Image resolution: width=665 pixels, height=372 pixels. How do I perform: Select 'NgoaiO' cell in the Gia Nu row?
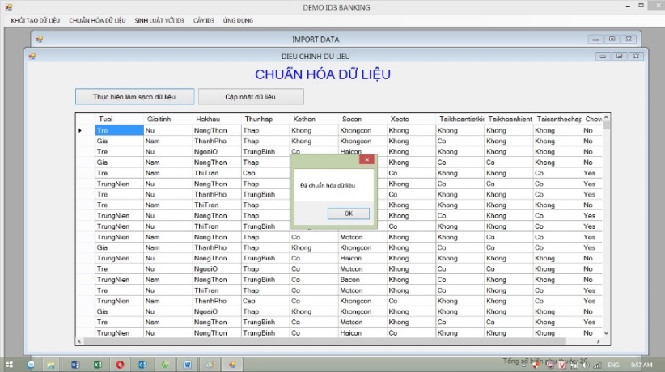[x=217, y=311]
